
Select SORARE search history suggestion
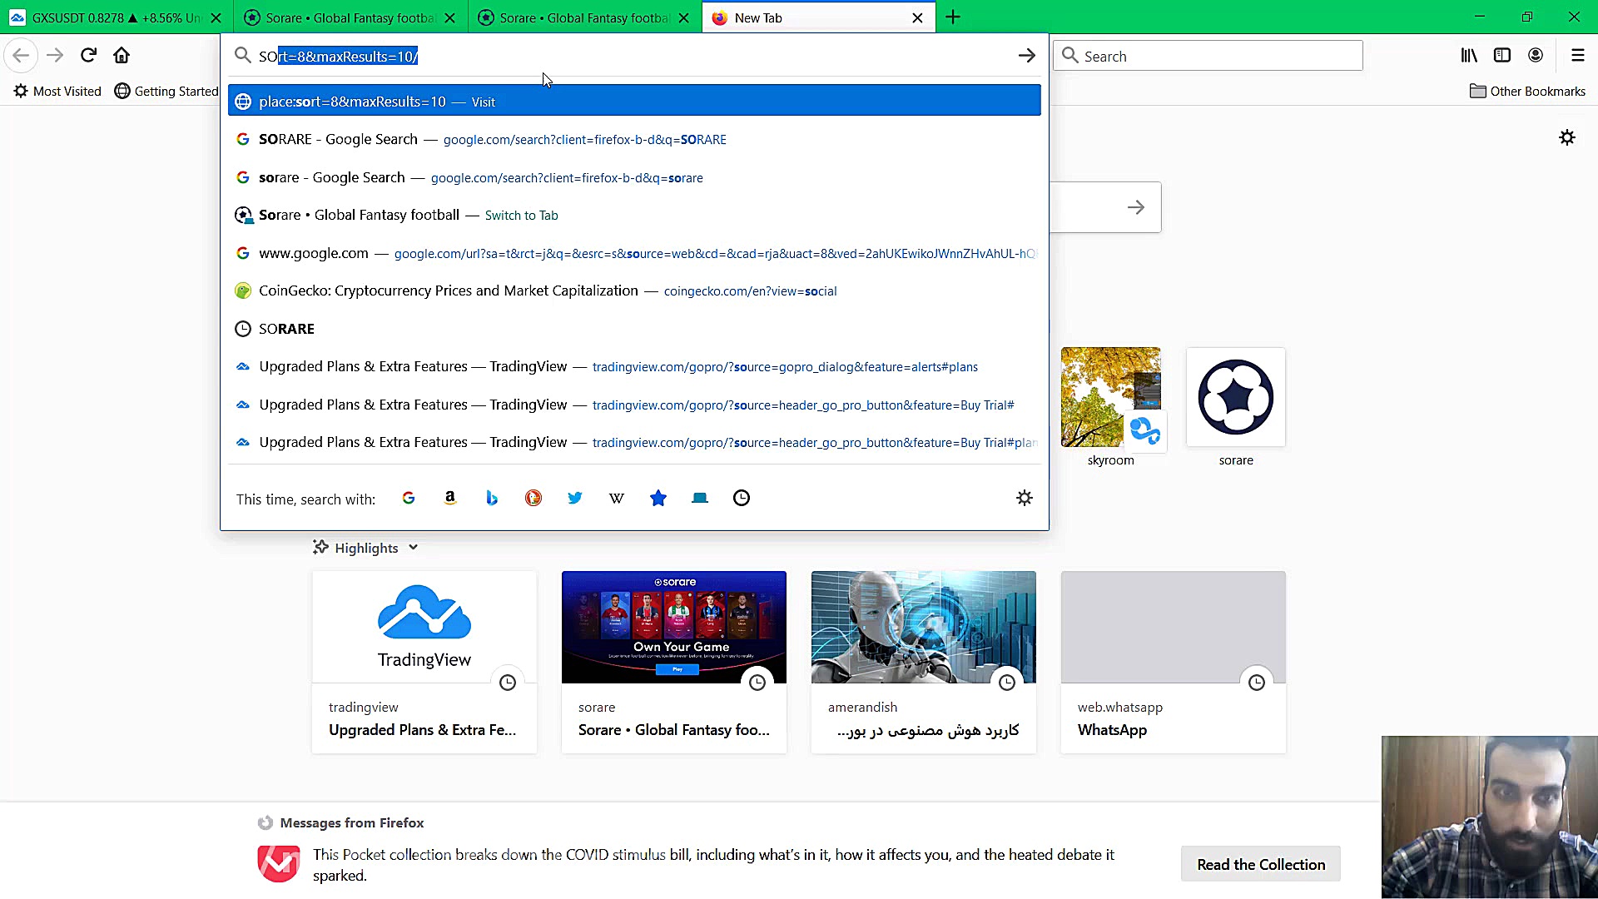click(634, 329)
